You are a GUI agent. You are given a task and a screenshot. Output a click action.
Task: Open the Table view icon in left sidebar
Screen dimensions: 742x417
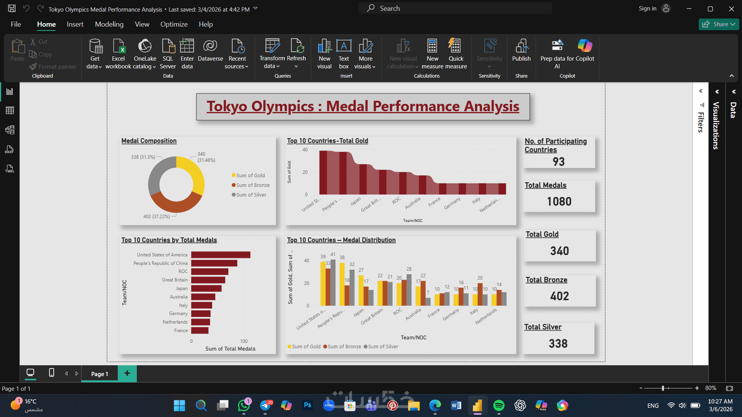[10, 110]
